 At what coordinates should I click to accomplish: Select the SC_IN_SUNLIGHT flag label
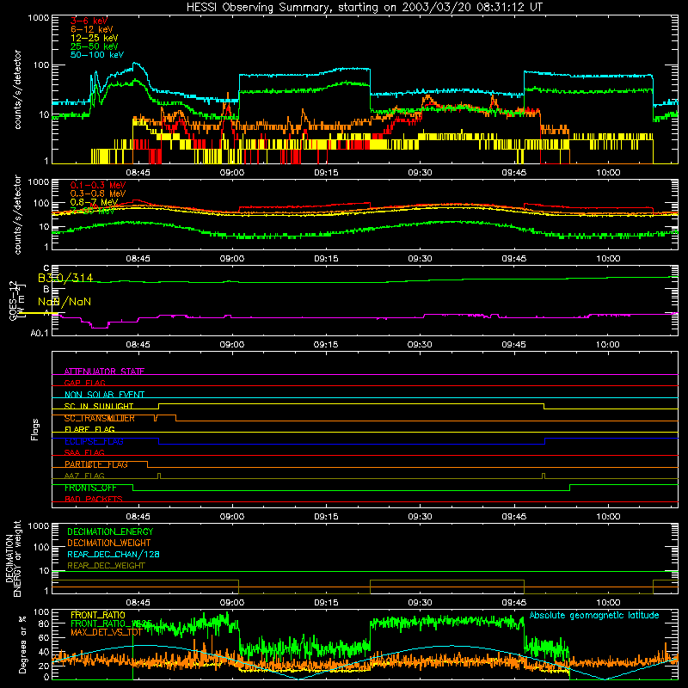(x=99, y=406)
